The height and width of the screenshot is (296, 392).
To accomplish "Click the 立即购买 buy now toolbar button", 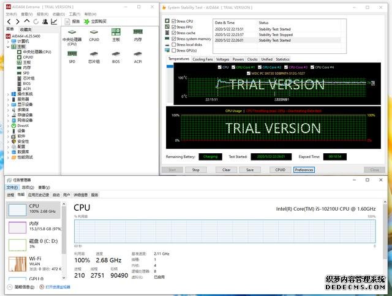I will [x=96, y=22].
